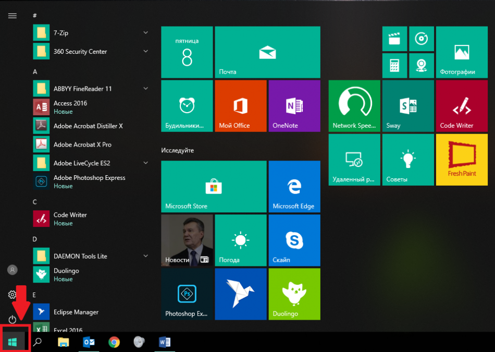Select Adobe Acrobat X Pro in list
Image resolution: width=495 pixels, height=352 pixels.
[x=82, y=144]
